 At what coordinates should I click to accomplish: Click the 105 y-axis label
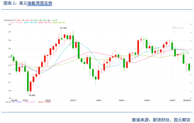10,49
